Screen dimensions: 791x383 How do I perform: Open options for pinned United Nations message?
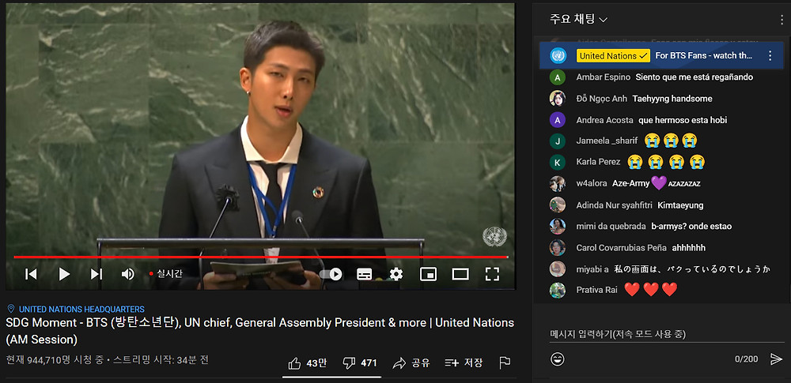point(770,55)
